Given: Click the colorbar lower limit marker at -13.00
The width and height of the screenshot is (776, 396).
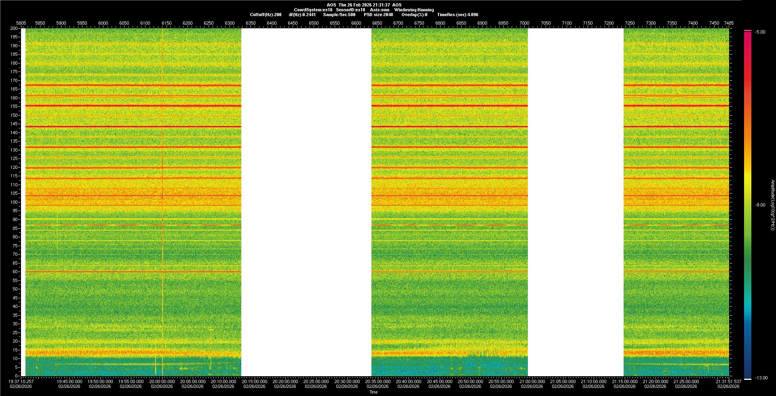Looking at the screenshot, I should [748, 379].
